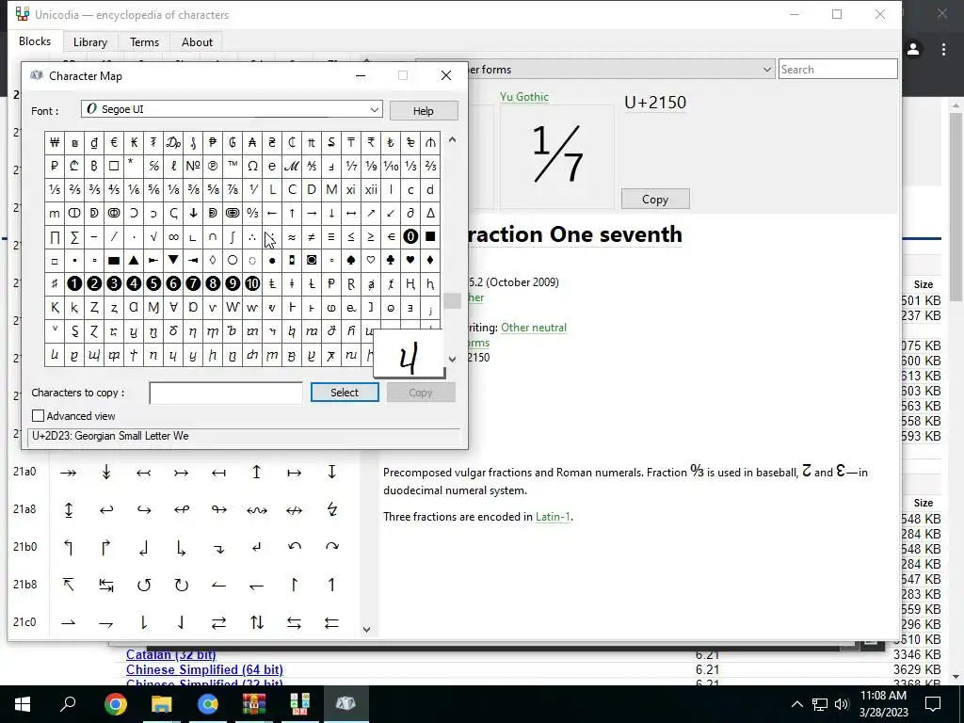Open the volume control in system tray
The height and width of the screenshot is (723, 964).
(842, 704)
